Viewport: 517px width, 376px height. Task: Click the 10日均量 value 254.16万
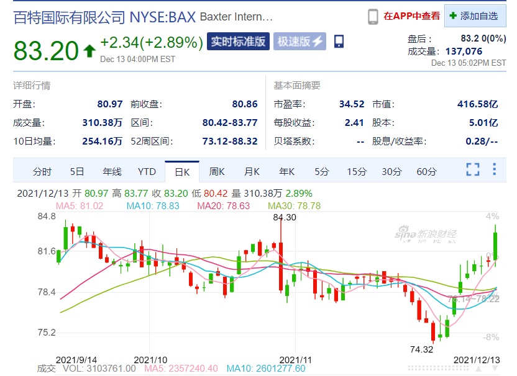(102, 141)
